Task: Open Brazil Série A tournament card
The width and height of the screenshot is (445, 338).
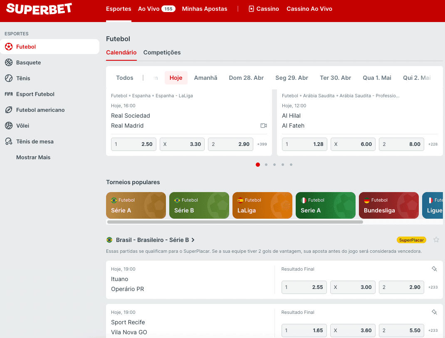Action: coord(136,205)
